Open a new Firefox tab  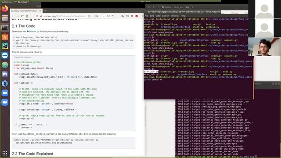click(x=45, y=11)
